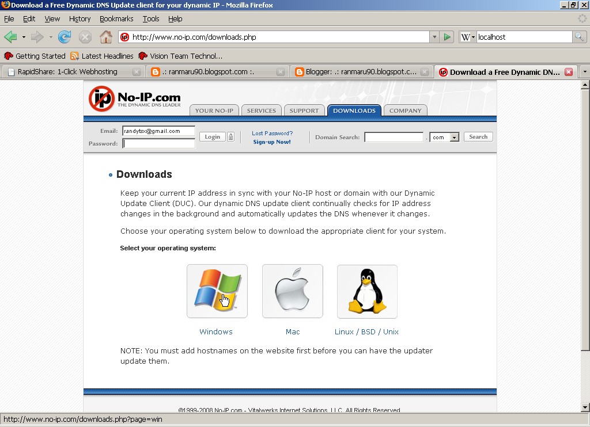
Task: Click the Linux Tux penguin icon
Action: pyautogui.click(x=367, y=291)
